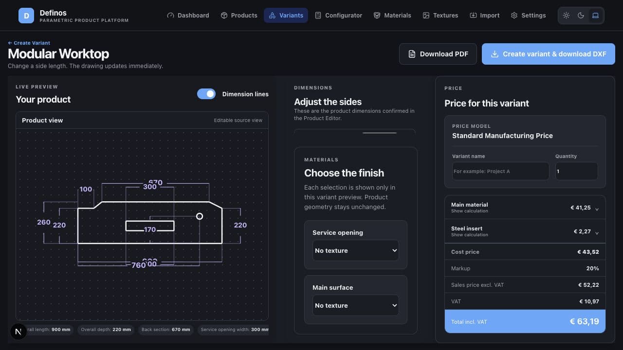This screenshot has width=623, height=350.
Task: Click the Sales price excl. VAT row
Action: tap(525, 285)
